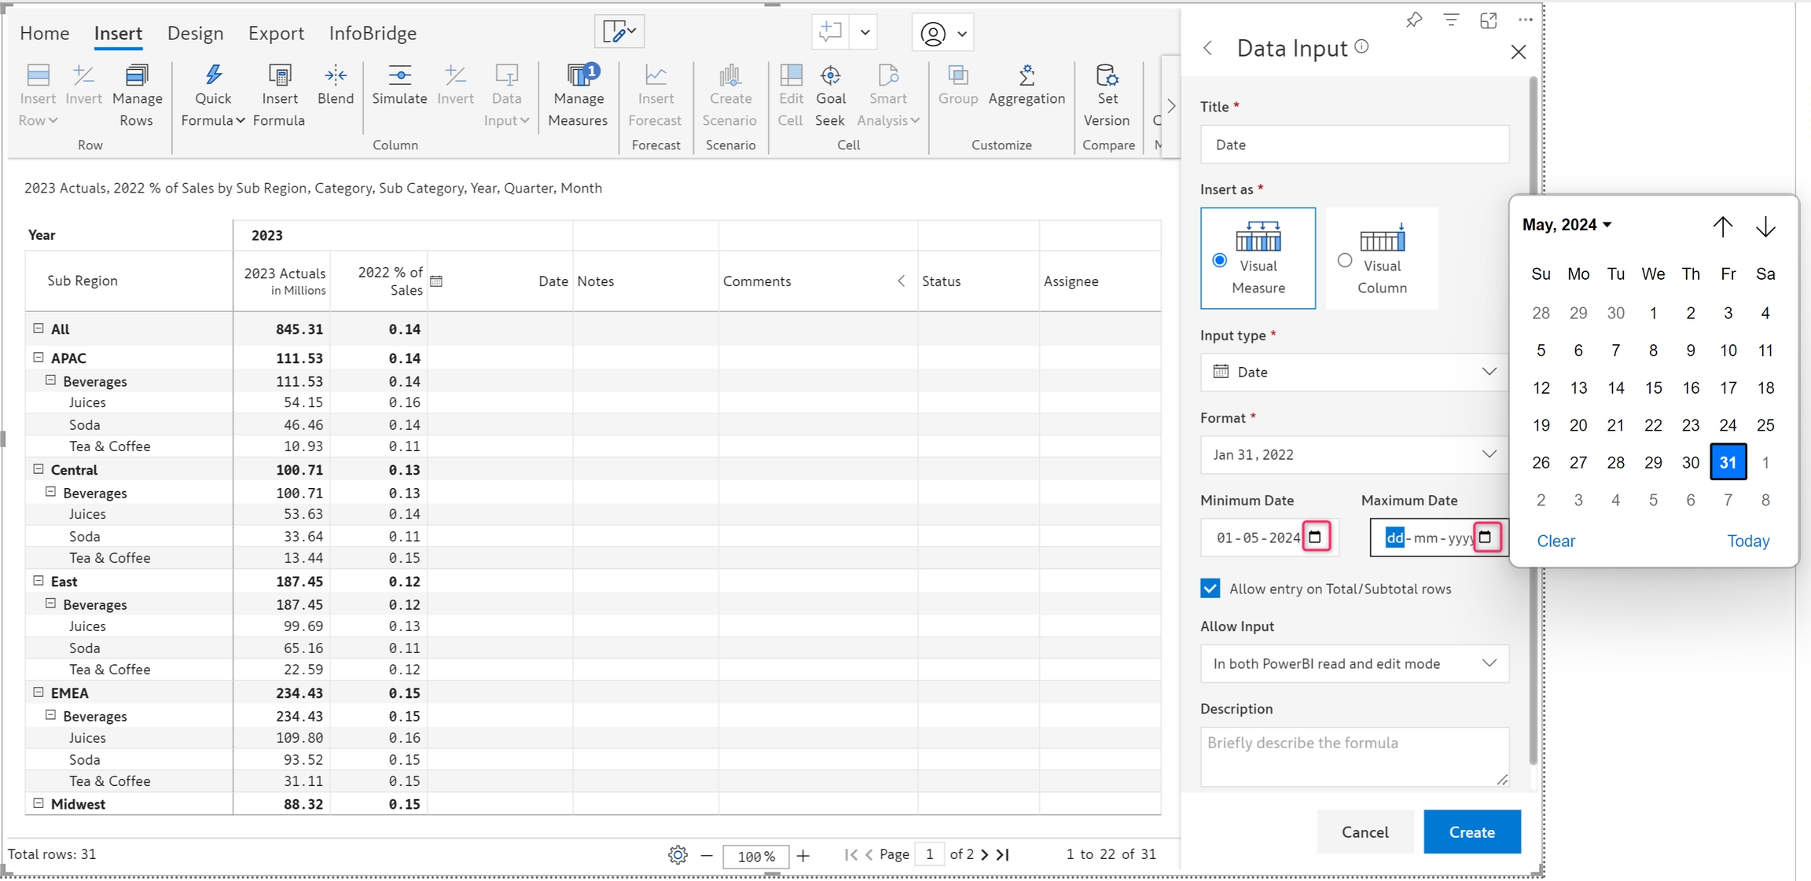Open the InfoBridge tab
Image resolution: width=1811 pixels, height=881 pixels.
(x=373, y=33)
